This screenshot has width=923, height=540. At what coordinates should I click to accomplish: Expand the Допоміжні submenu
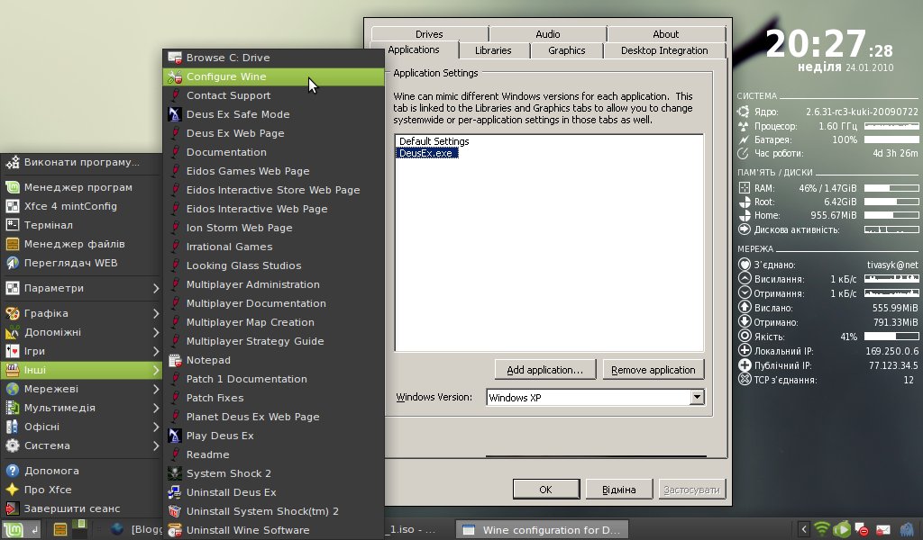tap(81, 333)
